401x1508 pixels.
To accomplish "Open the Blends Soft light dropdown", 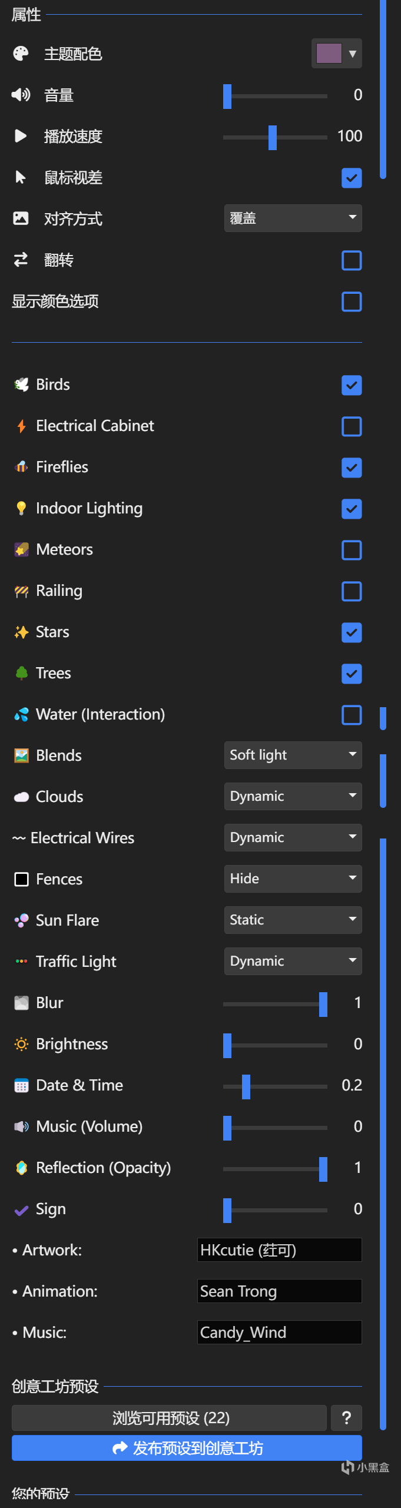I will [293, 755].
